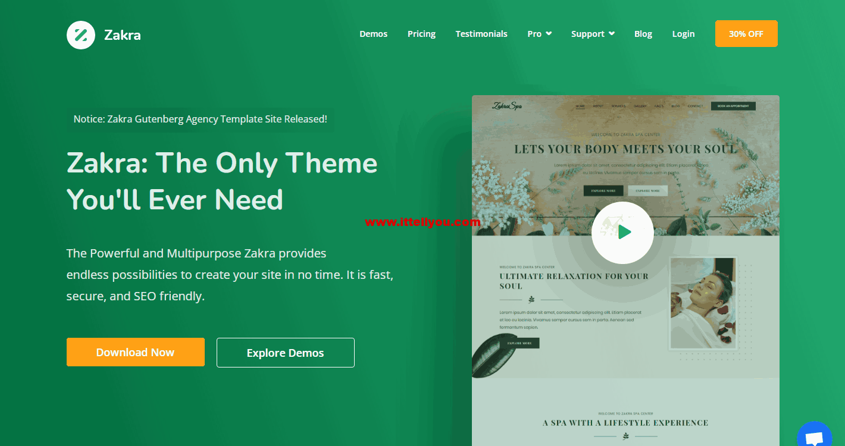Image resolution: width=845 pixels, height=446 pixels.
Task: Open Testimonials in the navigation bar
Action: point(481,34)
